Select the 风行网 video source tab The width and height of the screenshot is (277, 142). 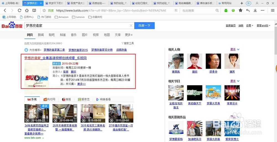pos(49,99)
